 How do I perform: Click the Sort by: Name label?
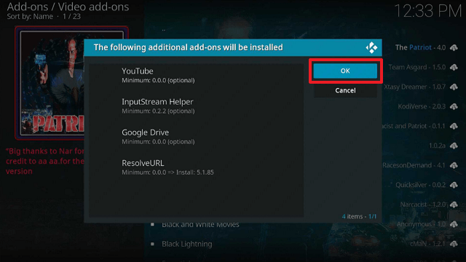click(30, 17)
